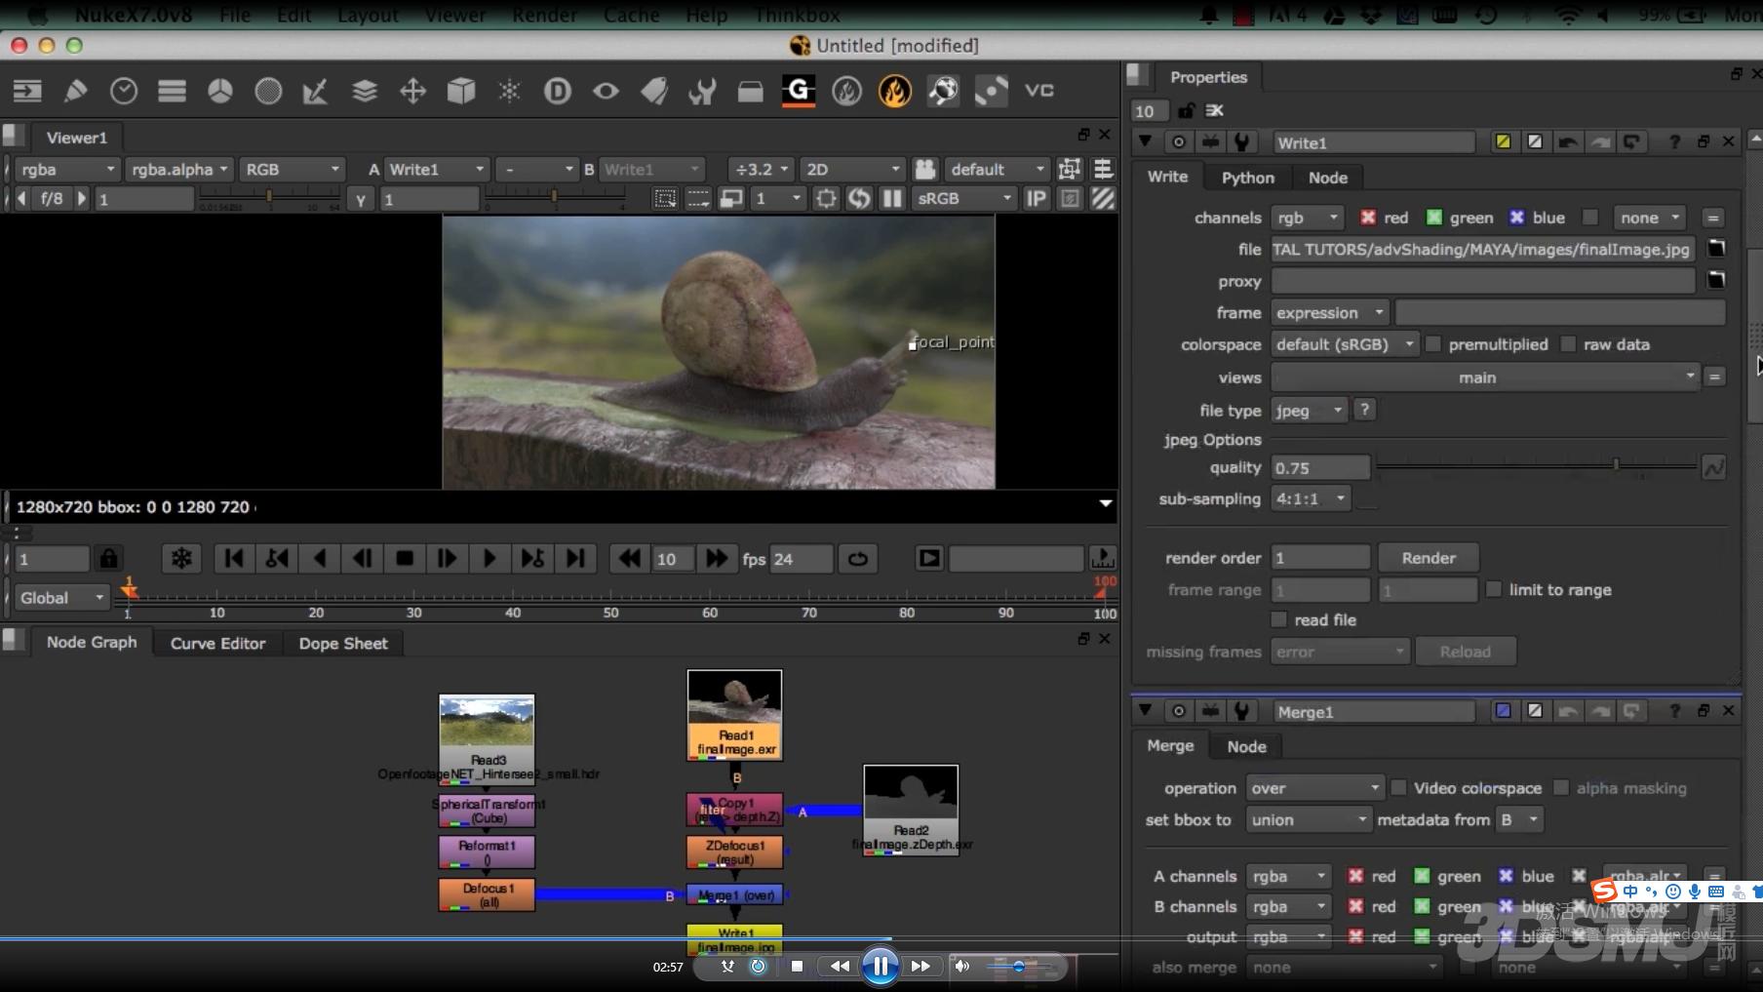This screenshot has width=1763, height=992.
Task: Switch to the Dope Sheet tab
Action: [x=343, y=643]
